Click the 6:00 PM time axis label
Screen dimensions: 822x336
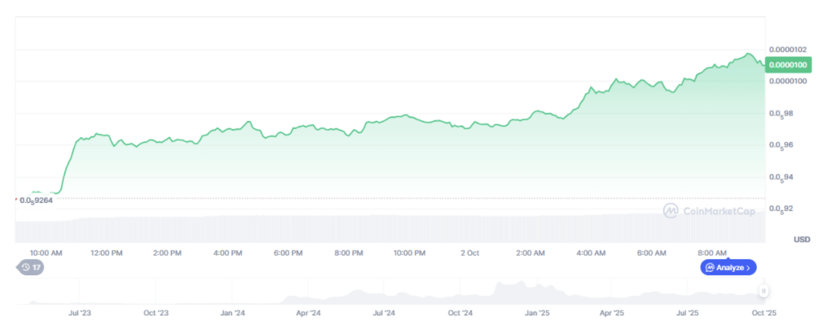click(x=288, y=253)
